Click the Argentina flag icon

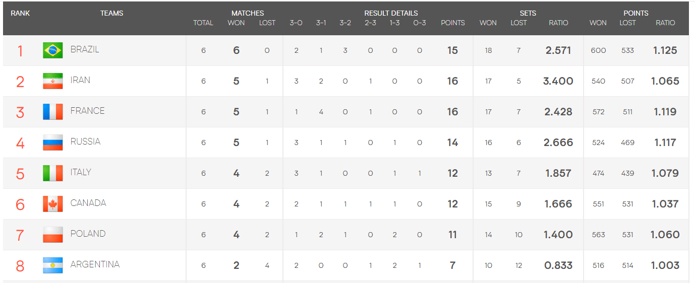point(53,265)
